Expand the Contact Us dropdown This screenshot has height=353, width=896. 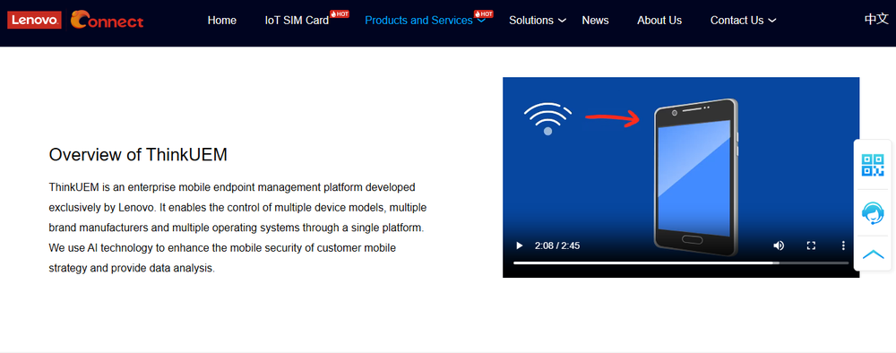[x=743, y=21]
